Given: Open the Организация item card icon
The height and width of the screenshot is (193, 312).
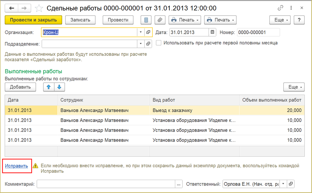Looking at the screenshot, I should point(148,32).
